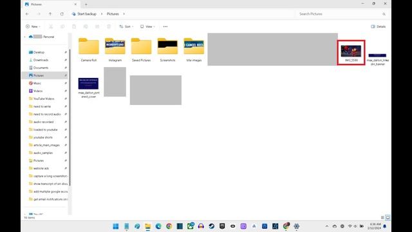Click the navigation pane scrollbar
412x232 pixels.
click(70, 117)
